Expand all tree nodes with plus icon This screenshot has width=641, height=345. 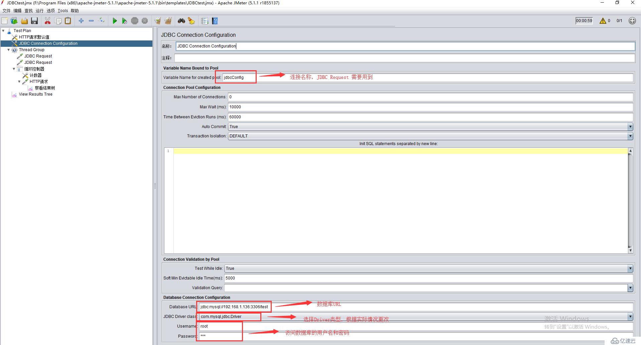coord(81,21)
